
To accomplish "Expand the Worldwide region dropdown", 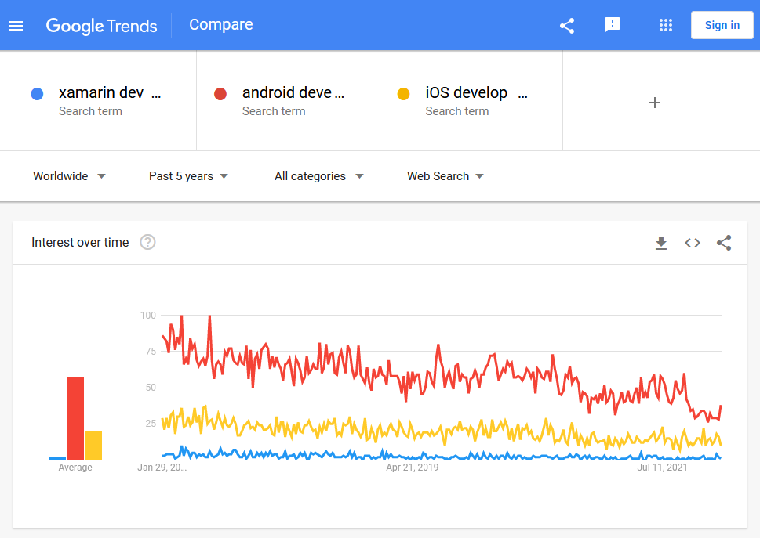I will [69, 176].
